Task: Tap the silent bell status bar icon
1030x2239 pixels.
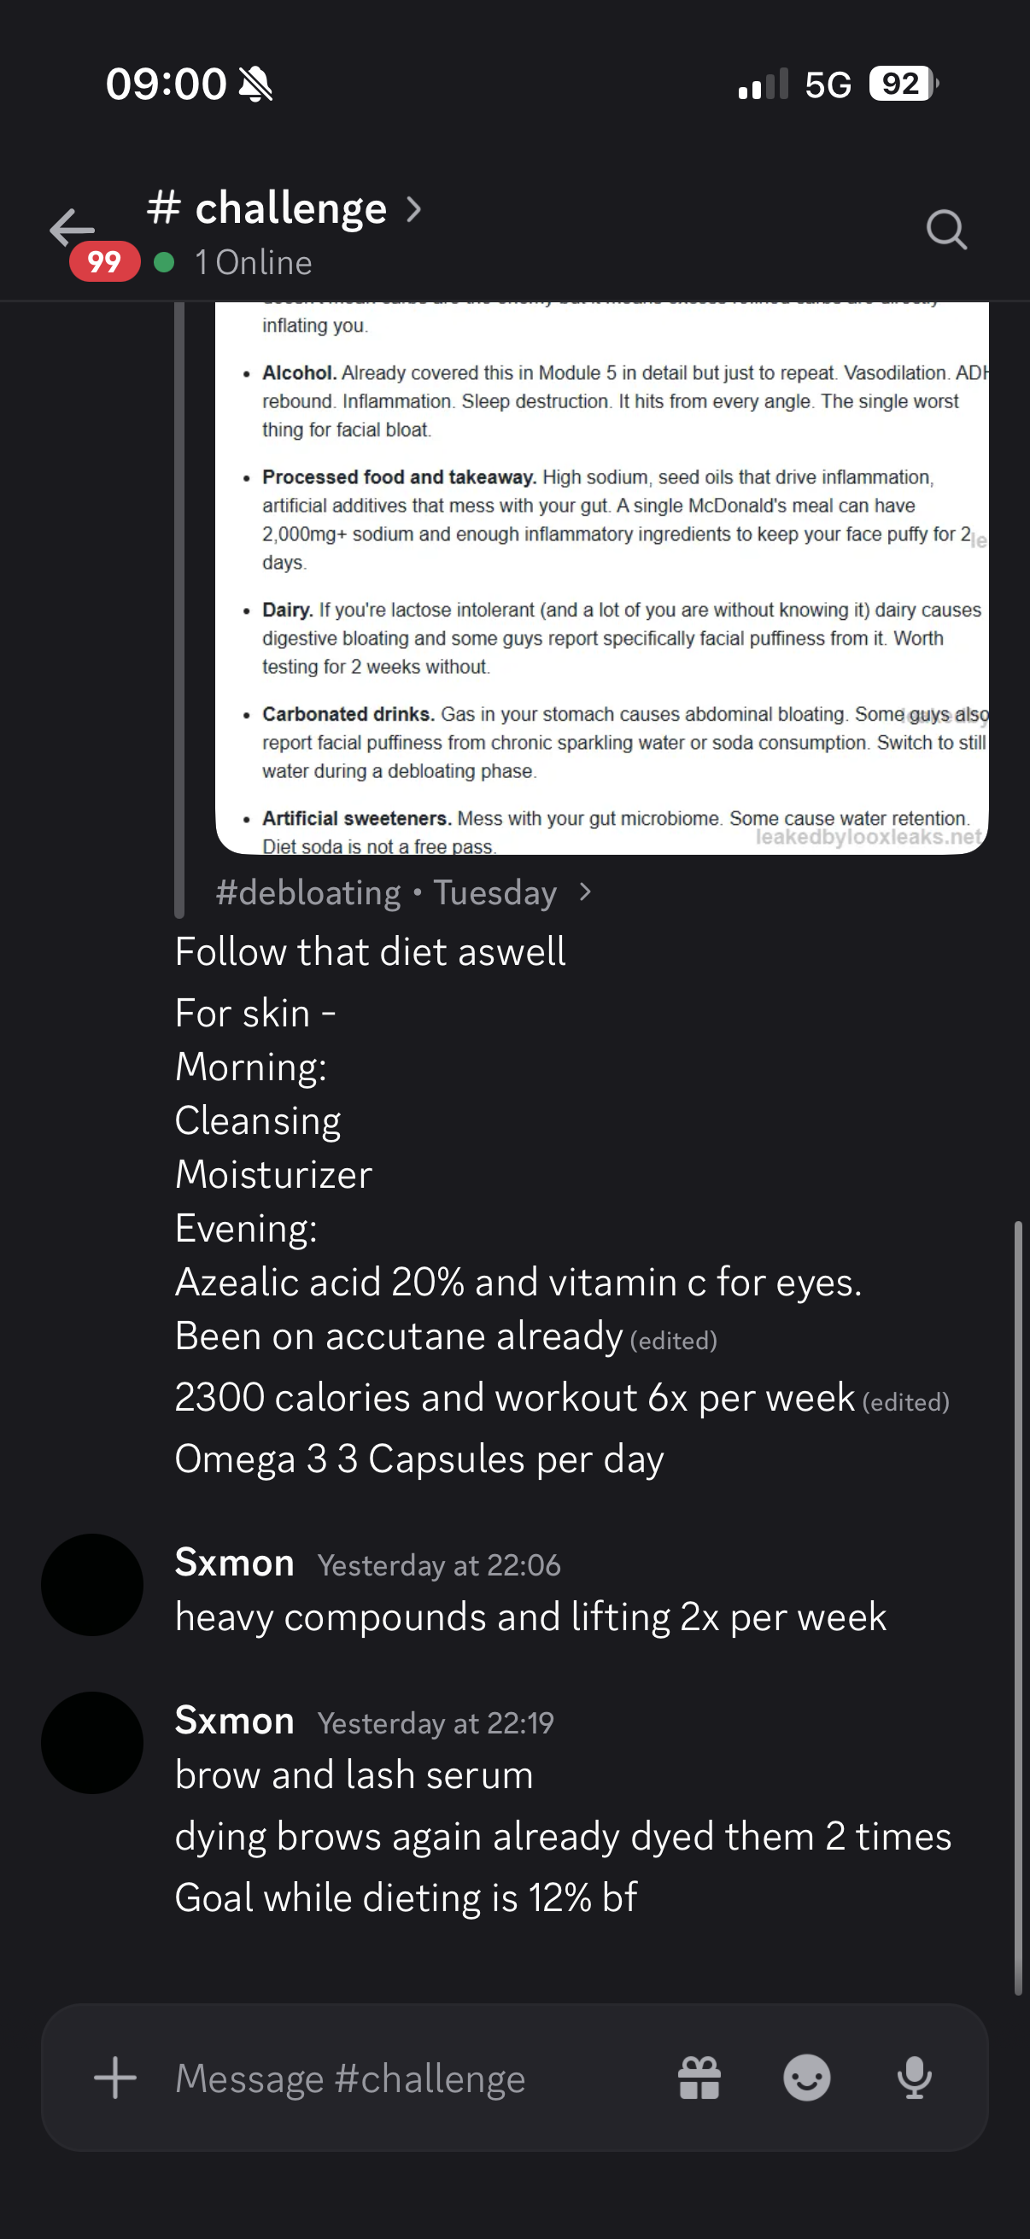Action: [255, 85]
